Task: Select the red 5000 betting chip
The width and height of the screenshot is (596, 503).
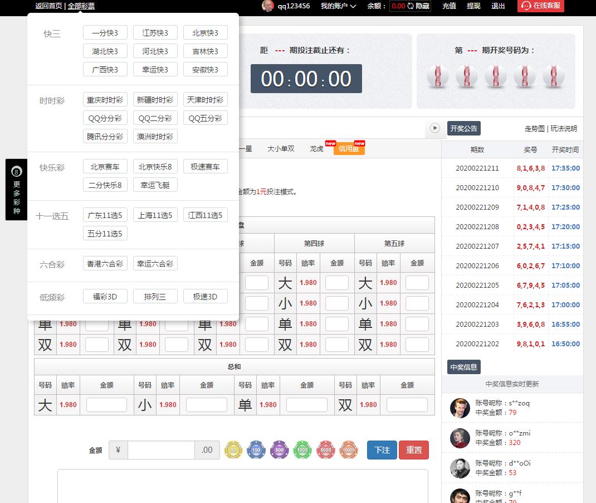Action: point(326,450)
